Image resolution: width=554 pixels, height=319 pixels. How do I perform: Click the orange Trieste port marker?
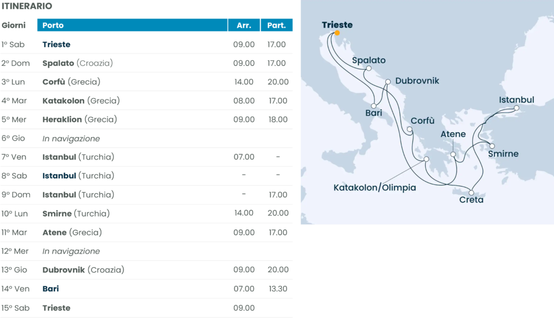tap(337, 33)
